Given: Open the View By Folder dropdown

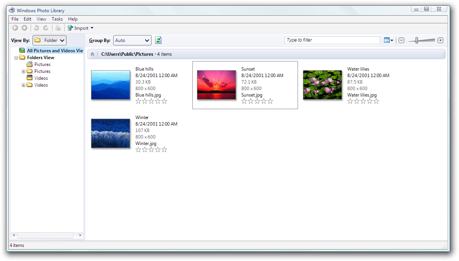Looking at the screenshot, I should point(49,40).
